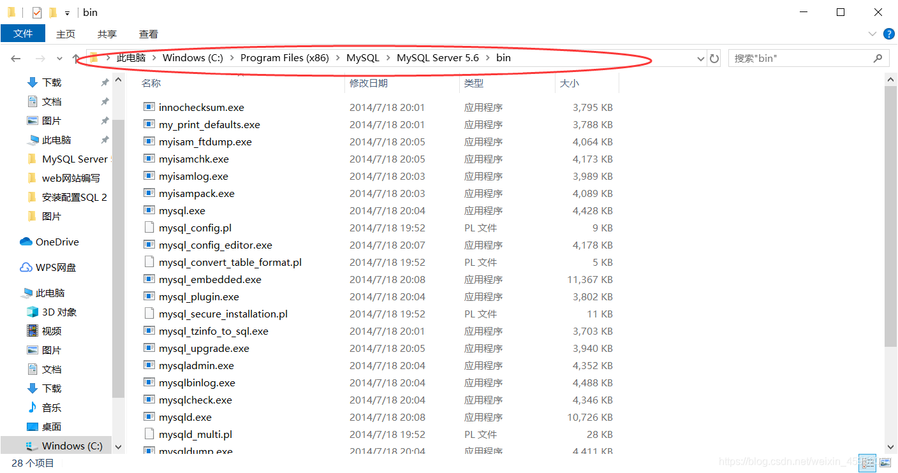Click the mysqld_multi.pl file icon
Image resolution: width=898 pixels, height=473 pixels.
(x=149, y=434)
